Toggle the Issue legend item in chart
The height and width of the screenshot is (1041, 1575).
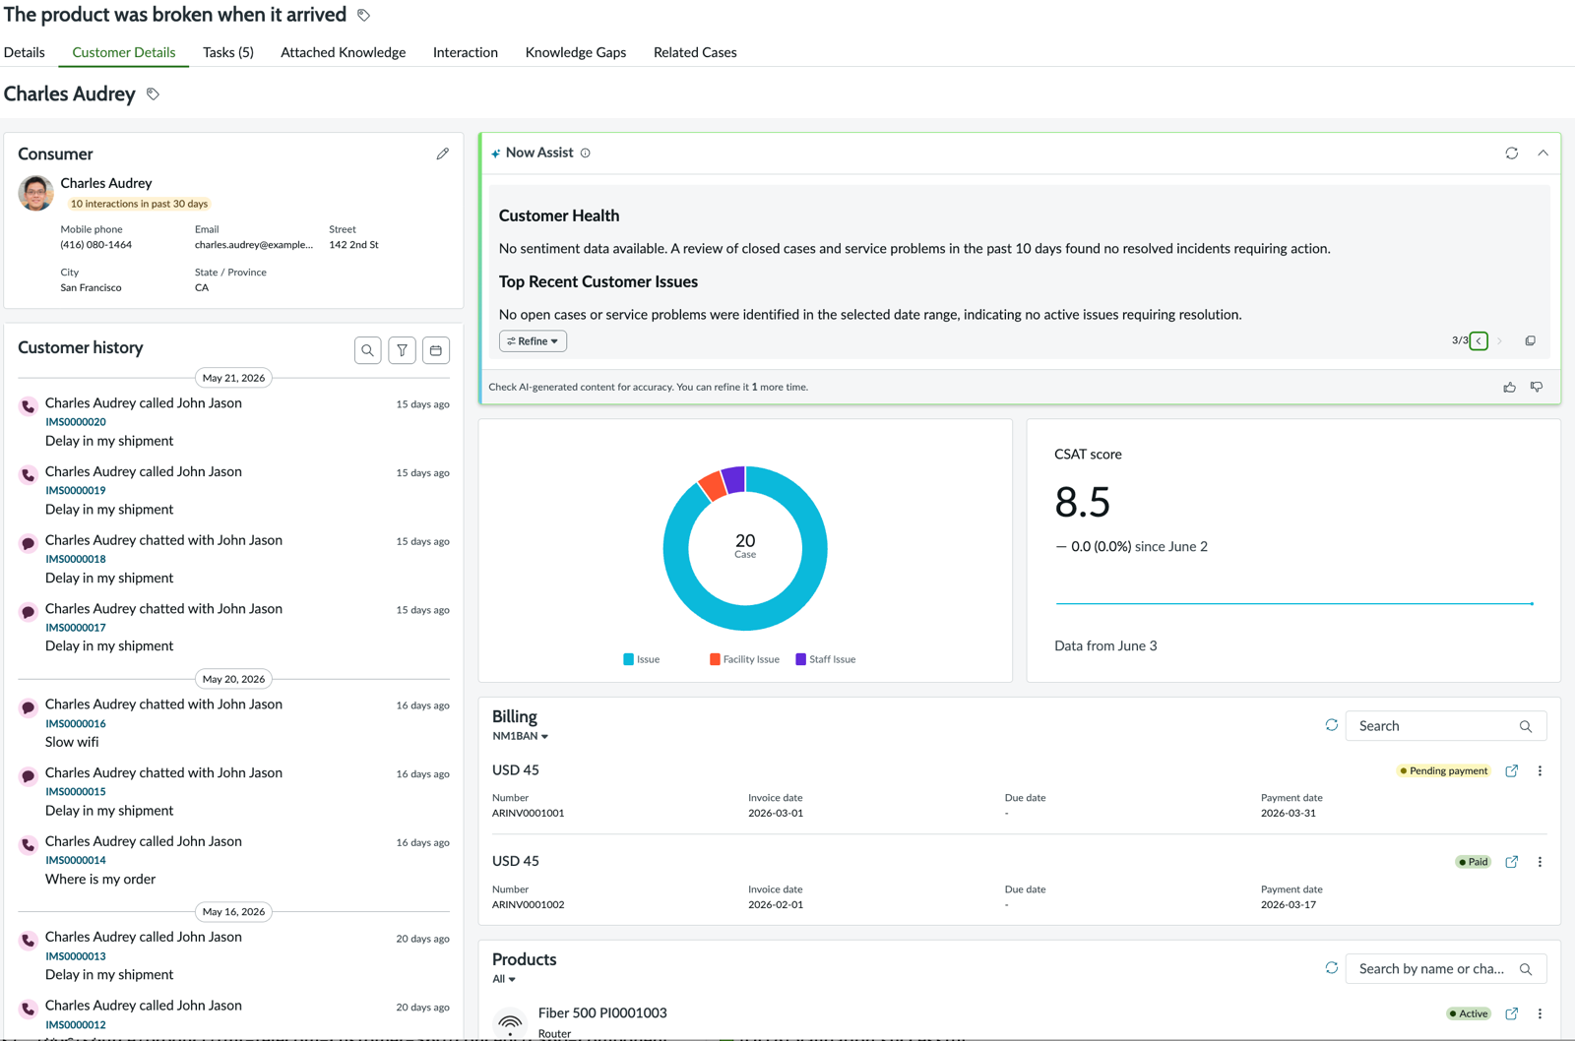(642, 659)
